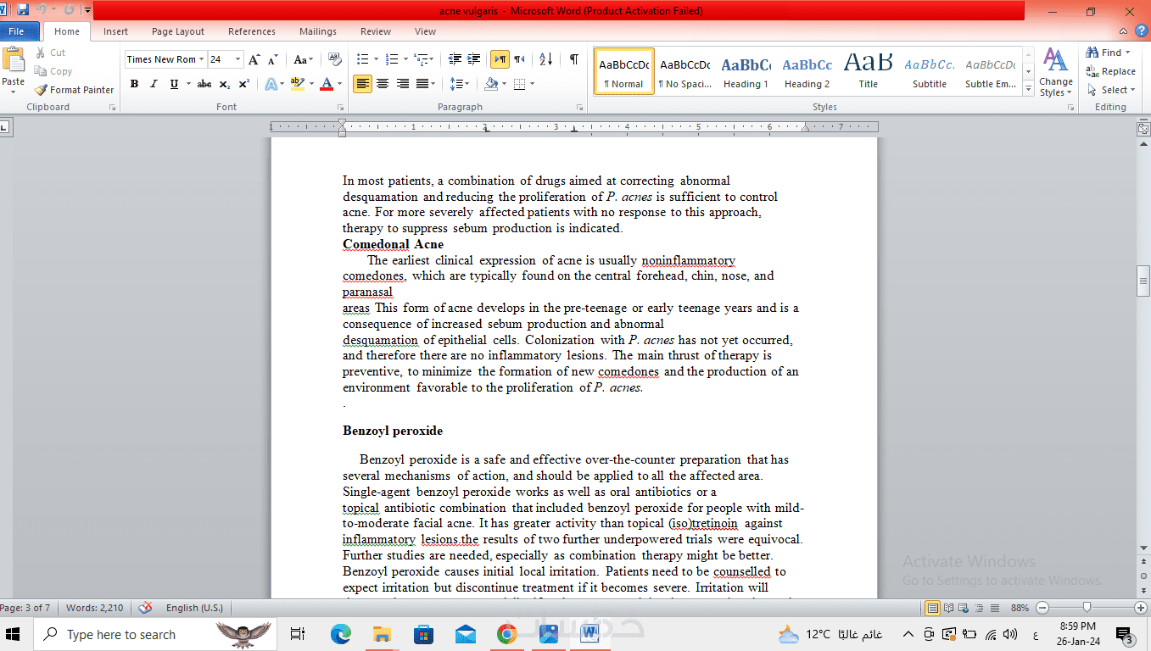The height and width of the screenshot is (651, 1151).
Task: Open Google Chrome from the taskbar
Action: [507, 634]
